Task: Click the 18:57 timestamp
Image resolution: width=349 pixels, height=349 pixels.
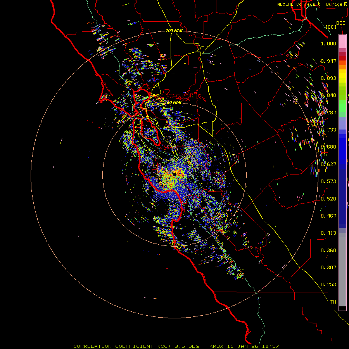Action: [x=270, y=346]
